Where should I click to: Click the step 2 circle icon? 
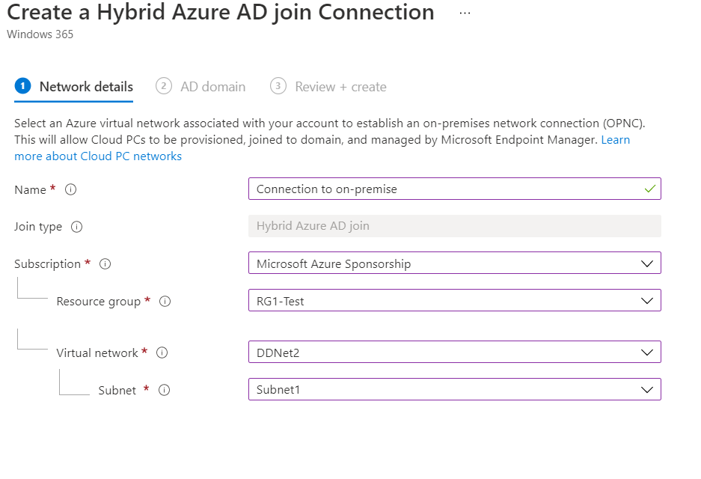pyautogui.click(x=164, y=86)
